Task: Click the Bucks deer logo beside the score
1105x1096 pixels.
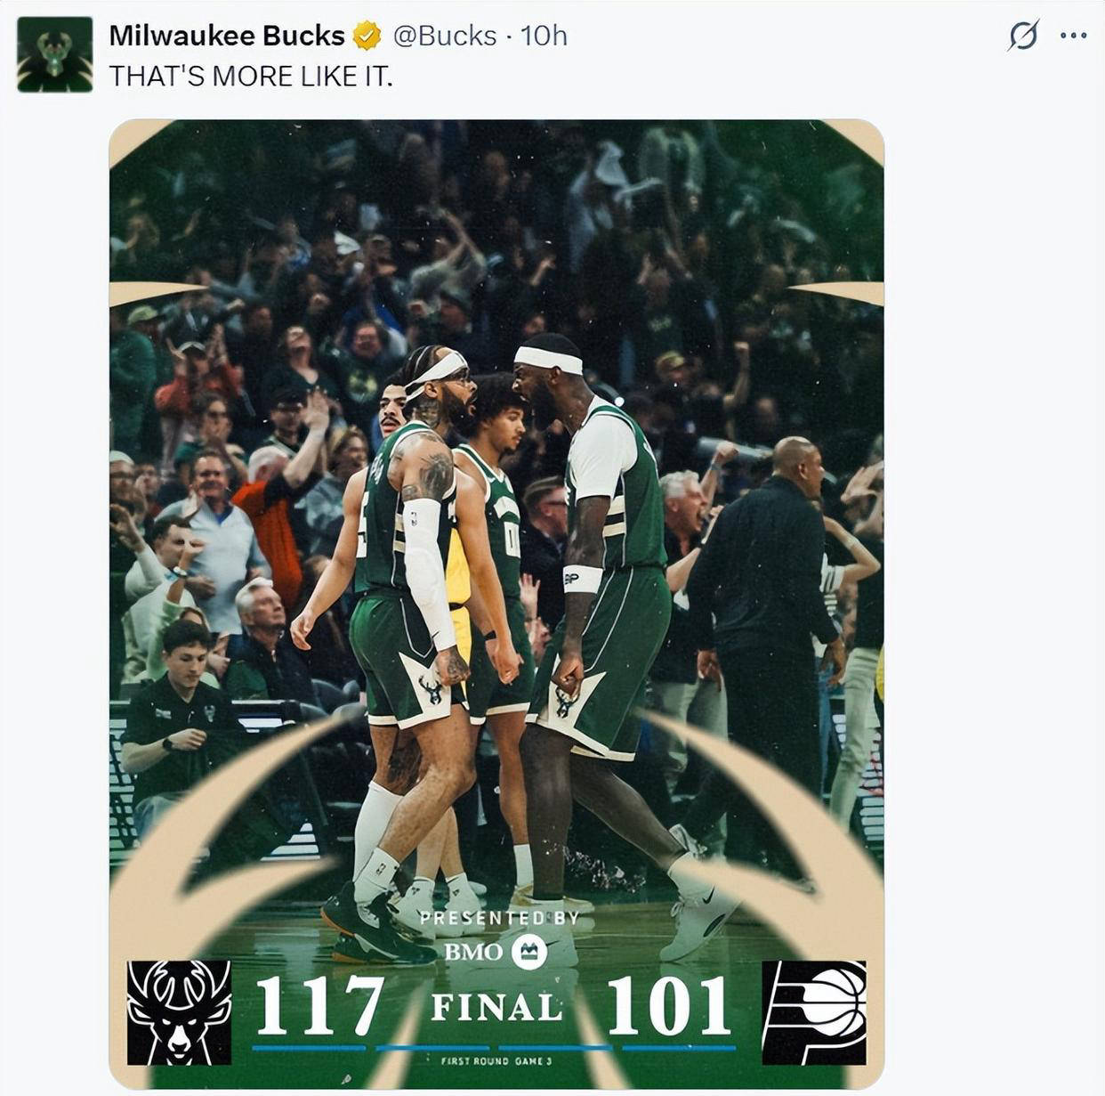Action: (x=179, y=1012)
